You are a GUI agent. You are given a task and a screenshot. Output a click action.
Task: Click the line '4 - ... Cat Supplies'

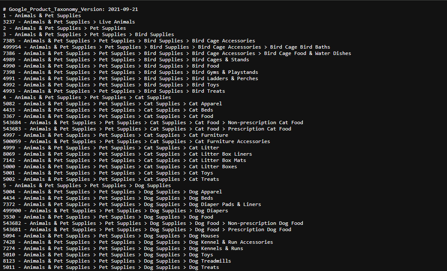tap(87, 97)
